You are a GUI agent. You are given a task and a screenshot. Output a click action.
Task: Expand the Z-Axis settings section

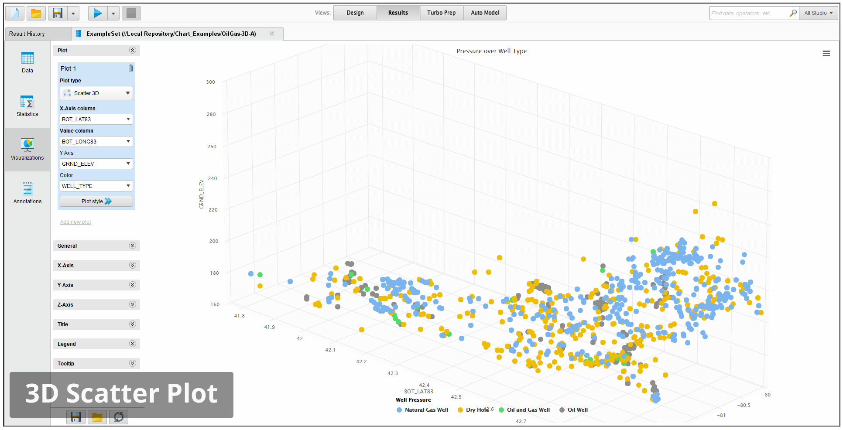coord(96,304)
